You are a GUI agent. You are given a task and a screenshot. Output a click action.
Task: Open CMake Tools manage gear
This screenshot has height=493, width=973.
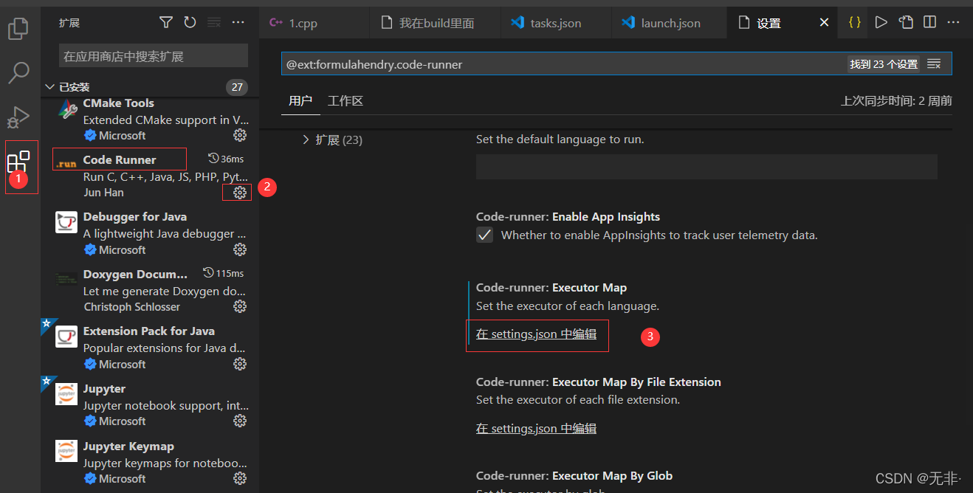click(x=240, y=135)
